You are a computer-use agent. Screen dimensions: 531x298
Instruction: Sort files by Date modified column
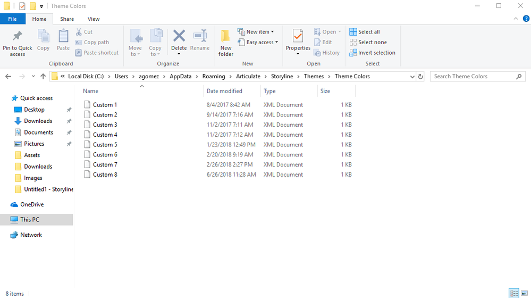224,91
